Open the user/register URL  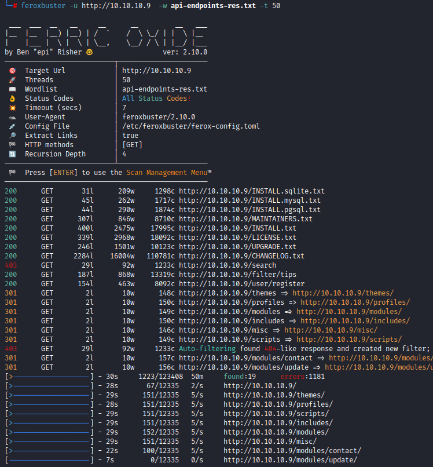pos(241,284)
